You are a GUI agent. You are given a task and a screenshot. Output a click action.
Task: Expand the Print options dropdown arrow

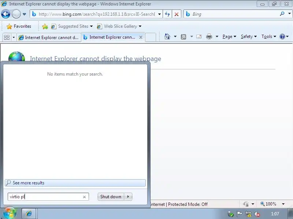(217, 36)
